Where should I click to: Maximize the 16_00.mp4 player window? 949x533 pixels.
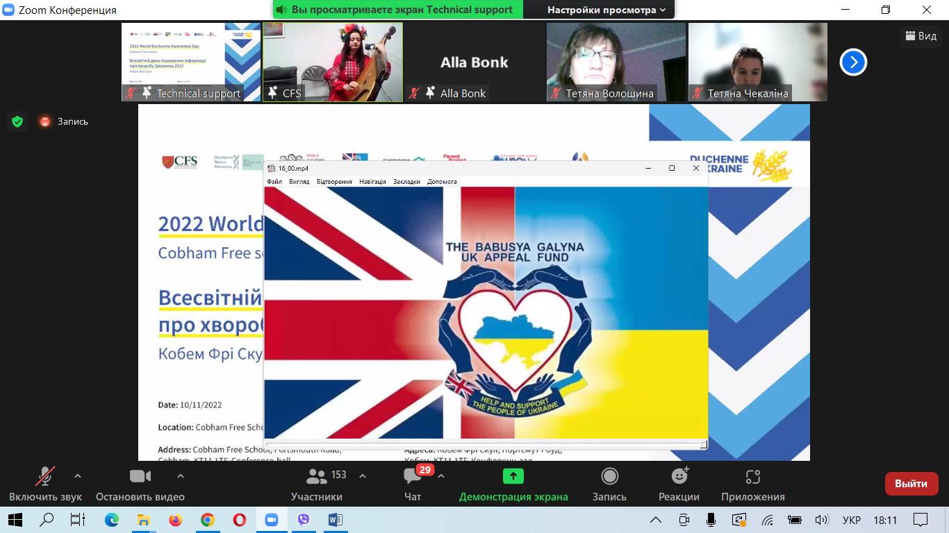click(672, 168)
